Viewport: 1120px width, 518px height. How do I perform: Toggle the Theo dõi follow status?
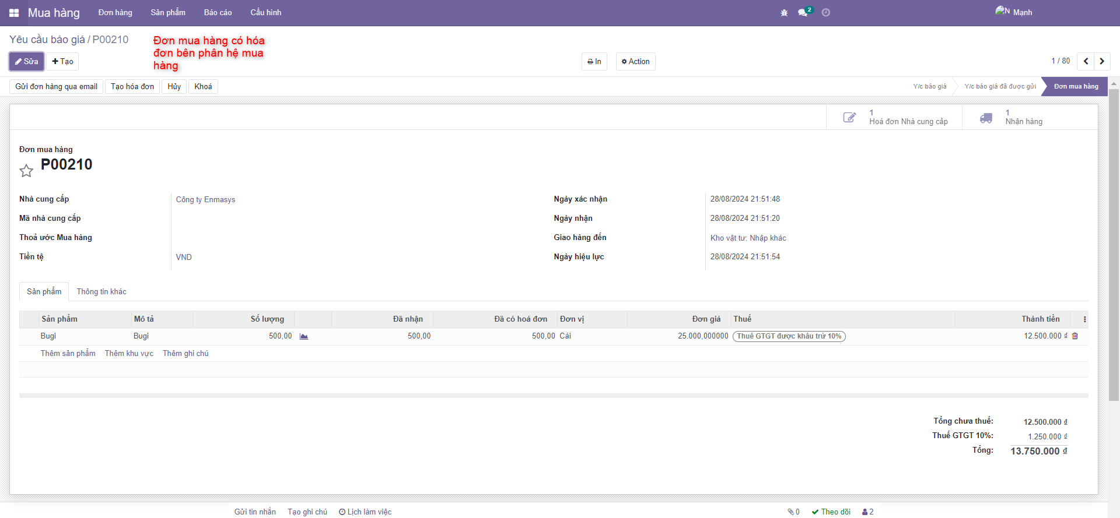[x=831, y=512]
